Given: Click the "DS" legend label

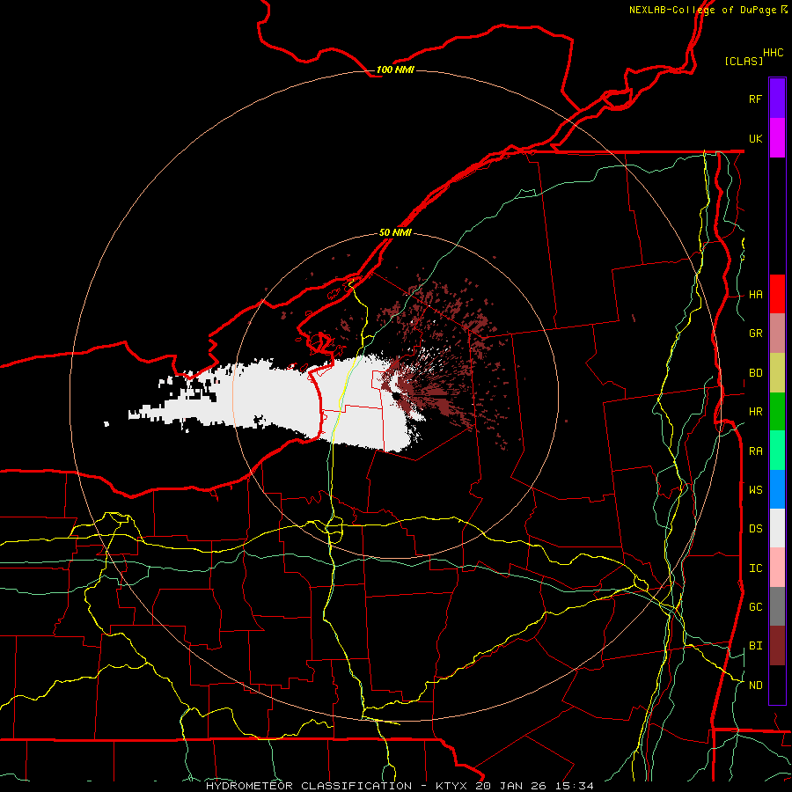Looking at the screenshot, I should click(x=755, y=529).
